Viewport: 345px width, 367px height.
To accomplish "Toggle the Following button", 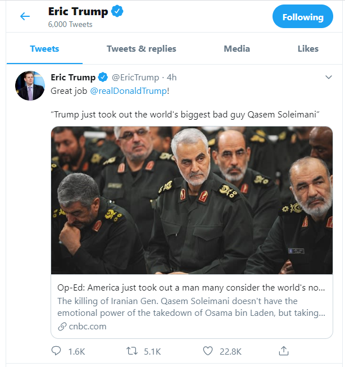I will 302,17.
